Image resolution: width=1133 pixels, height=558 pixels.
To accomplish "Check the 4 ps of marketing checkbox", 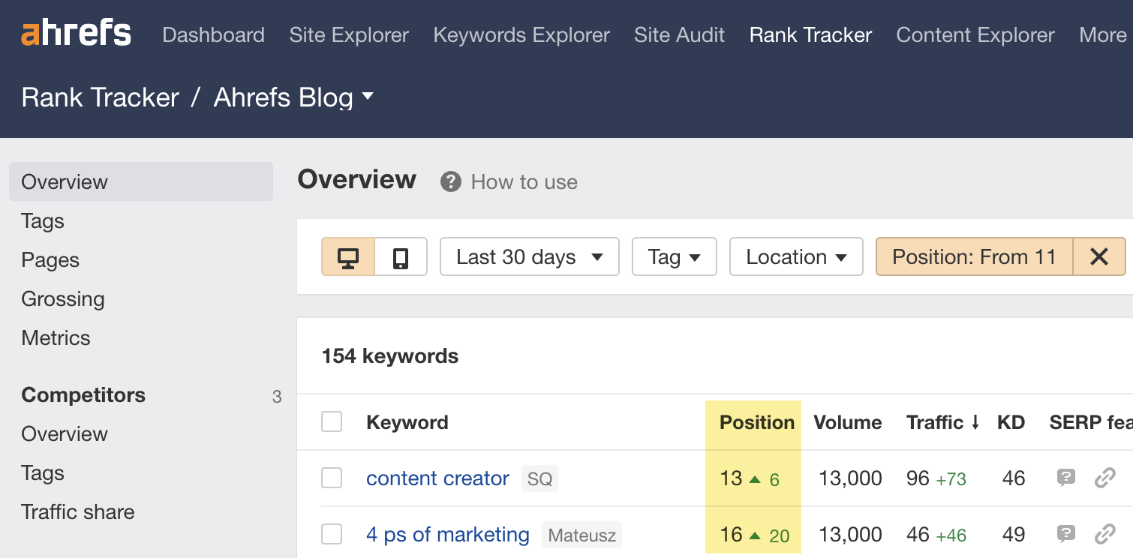I will point(332,534).
